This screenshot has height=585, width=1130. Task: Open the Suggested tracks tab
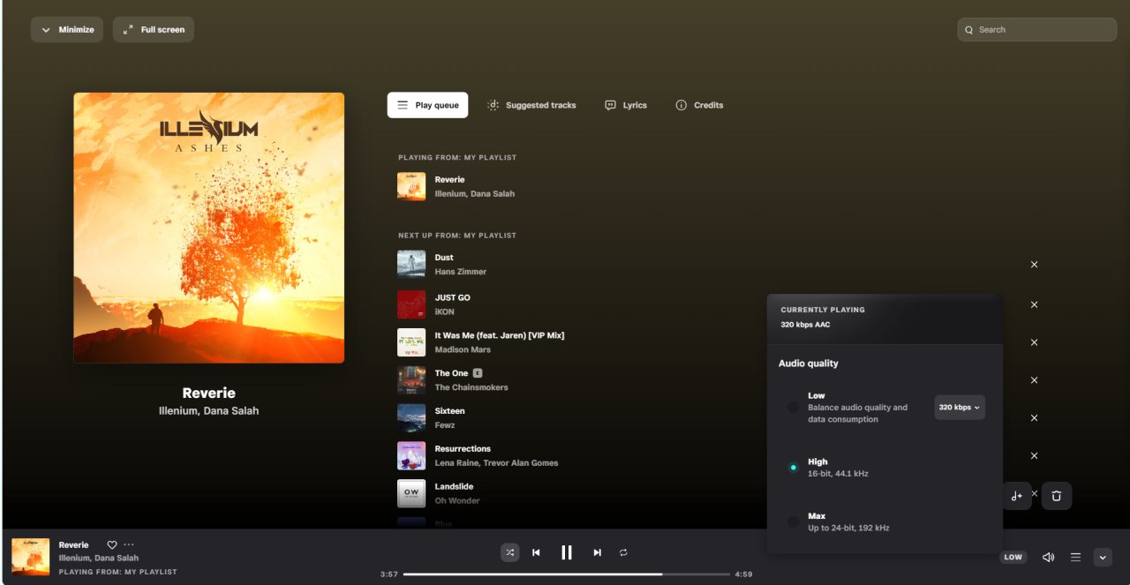531,105
